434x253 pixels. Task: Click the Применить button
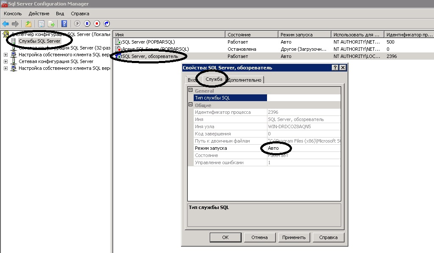pyautogui.click(x=294, y=237)
